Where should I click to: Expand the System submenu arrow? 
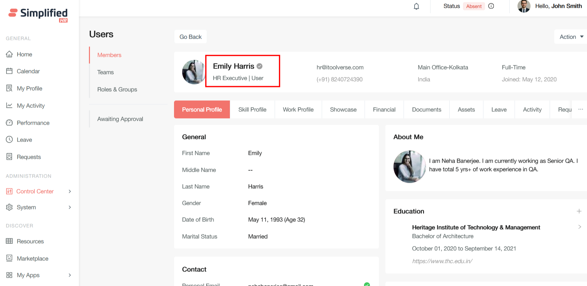[x=69, y=207]
